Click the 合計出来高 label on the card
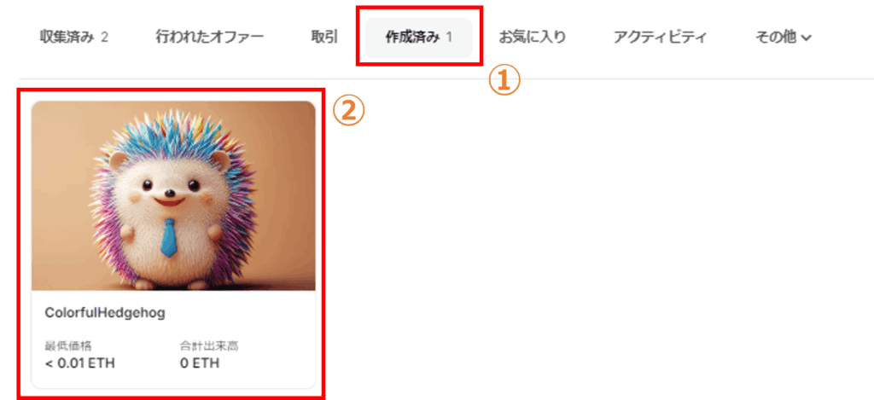 [x=208, y=346]
